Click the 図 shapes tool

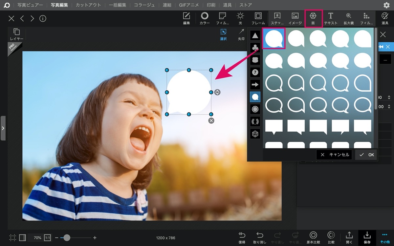313,18
